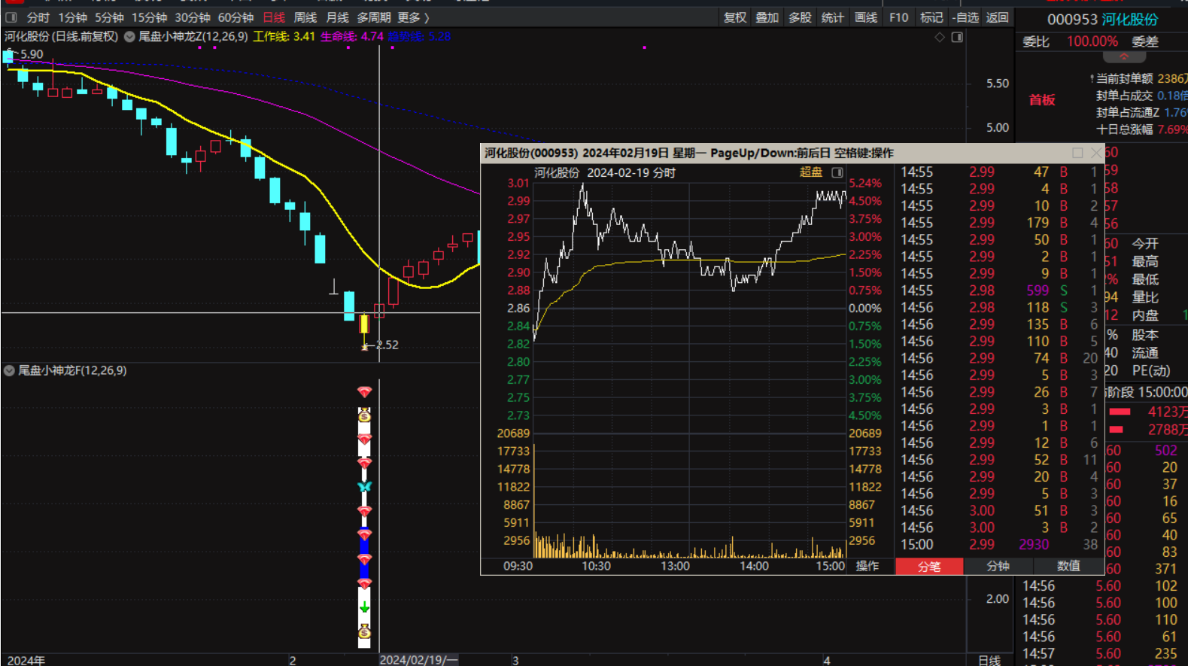
Task: Toggle -自选 watchlist for this stock
Action: coord(965,17)
